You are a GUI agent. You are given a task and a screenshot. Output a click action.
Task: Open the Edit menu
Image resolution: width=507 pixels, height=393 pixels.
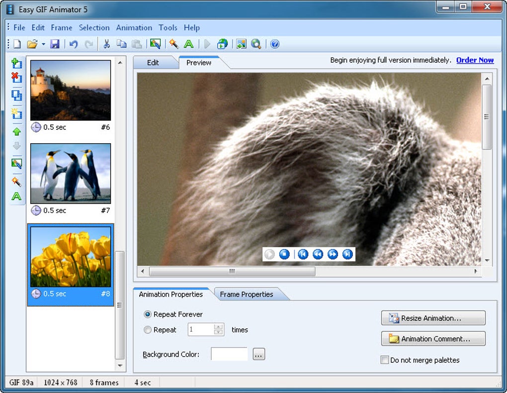coord(38,28)
